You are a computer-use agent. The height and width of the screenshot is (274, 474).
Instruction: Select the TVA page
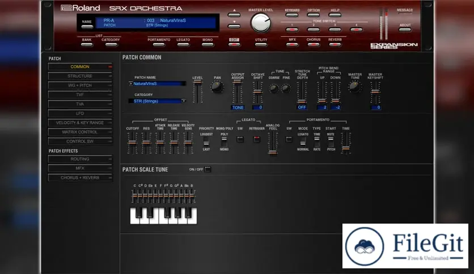(x=80, y=104)
